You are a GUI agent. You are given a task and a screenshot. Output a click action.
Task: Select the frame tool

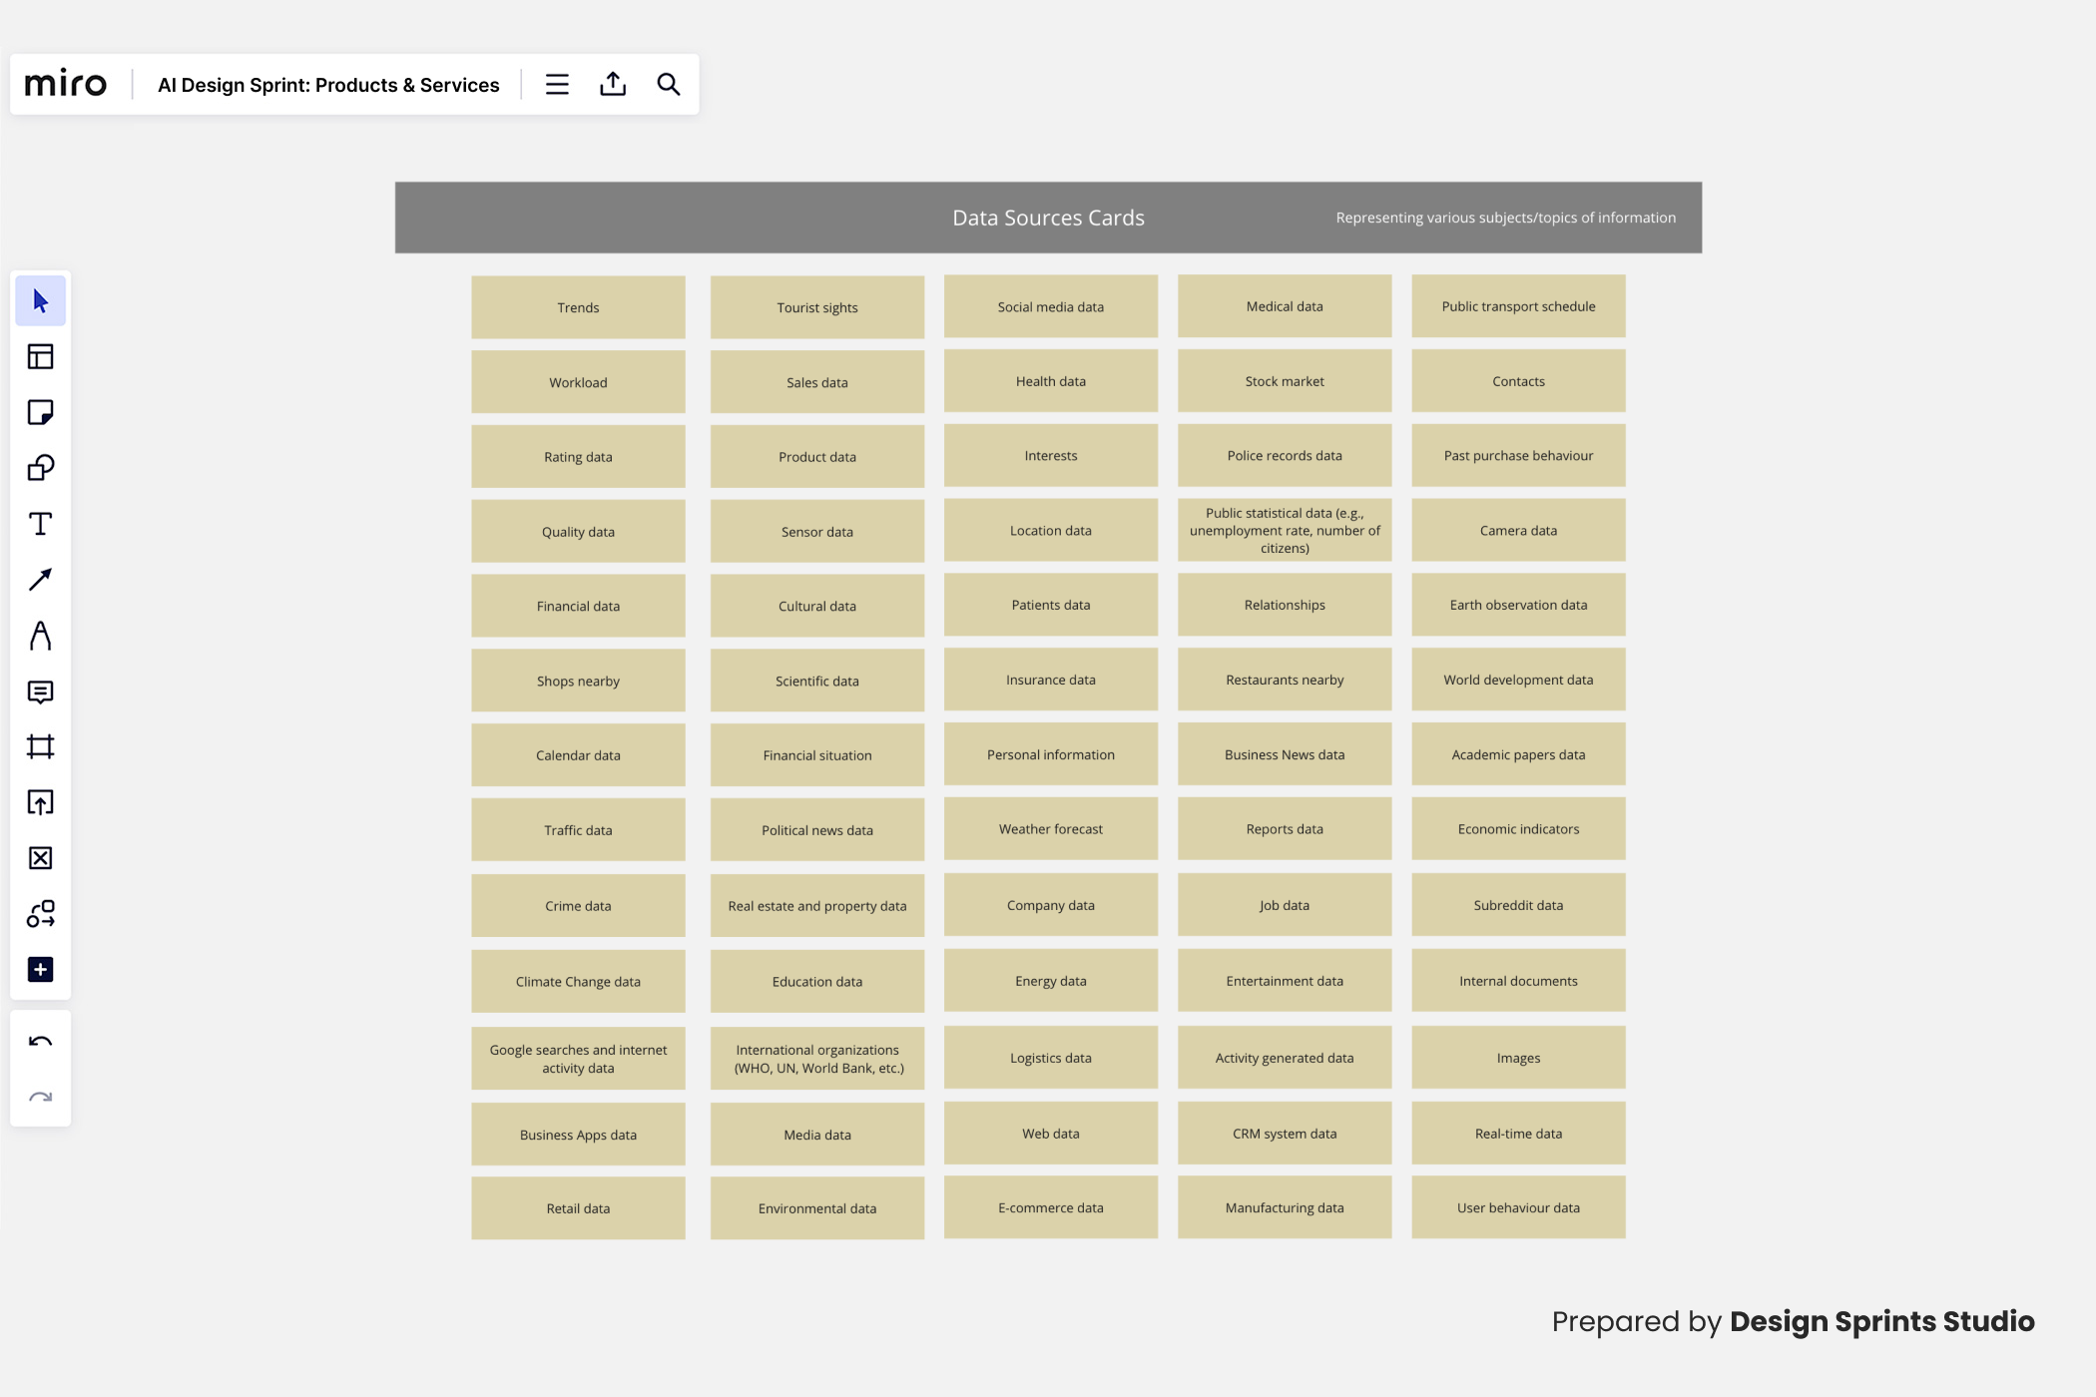[40, 746]
